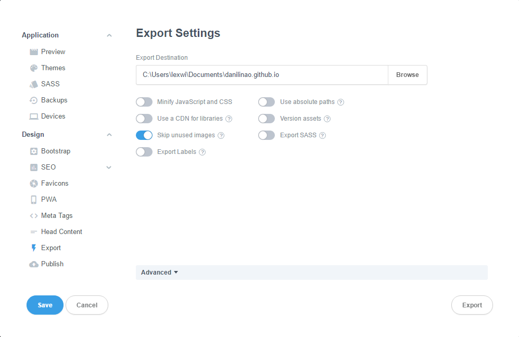Click the Devices laptop icon

tap(34, 116)
